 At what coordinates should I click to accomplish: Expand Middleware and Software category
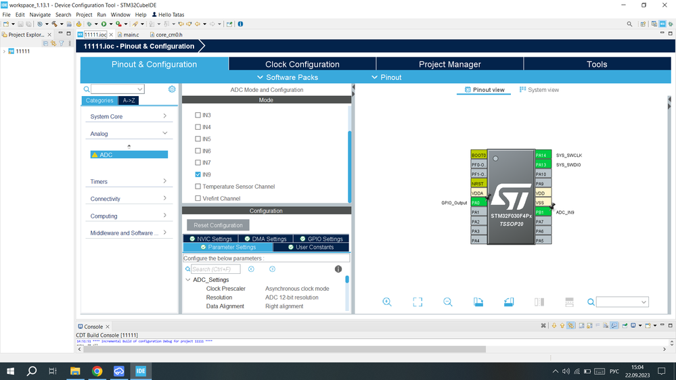pos(129,233)
